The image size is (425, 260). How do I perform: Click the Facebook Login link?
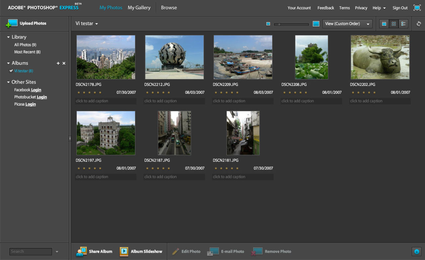click(36, 90)
